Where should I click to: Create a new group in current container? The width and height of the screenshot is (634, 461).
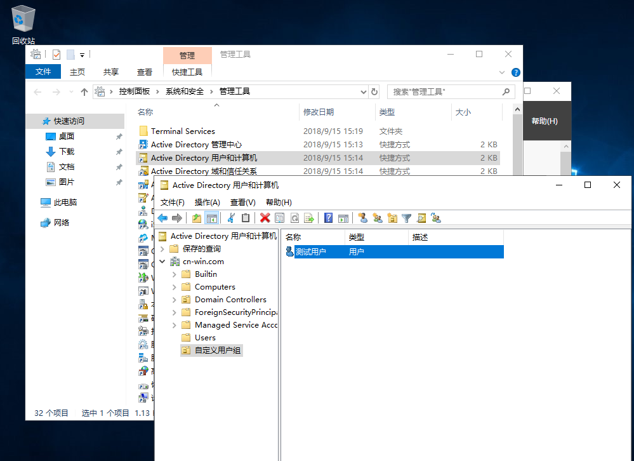click(378, 218)
